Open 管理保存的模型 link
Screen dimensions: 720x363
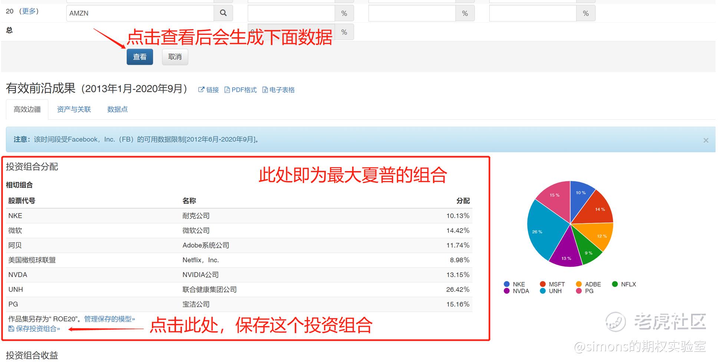(109, 319)
